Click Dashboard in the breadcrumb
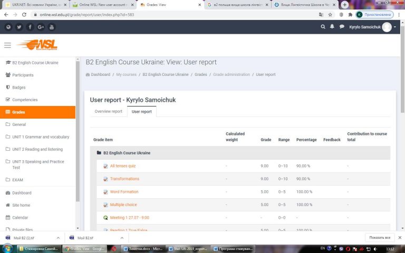This screenshot has width=405, height=253. (101, 75)
